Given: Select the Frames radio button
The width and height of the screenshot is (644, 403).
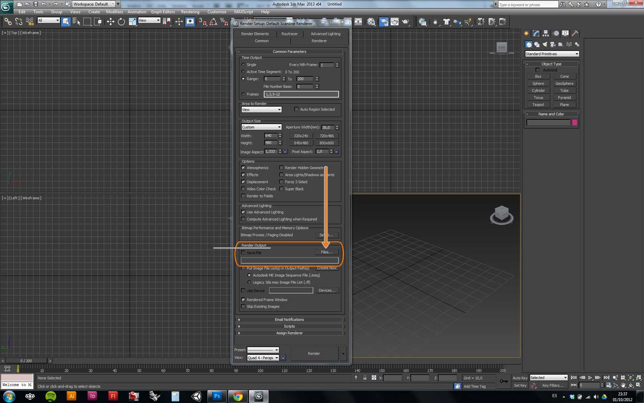Looking at the screenshot, I should point(243,94).
